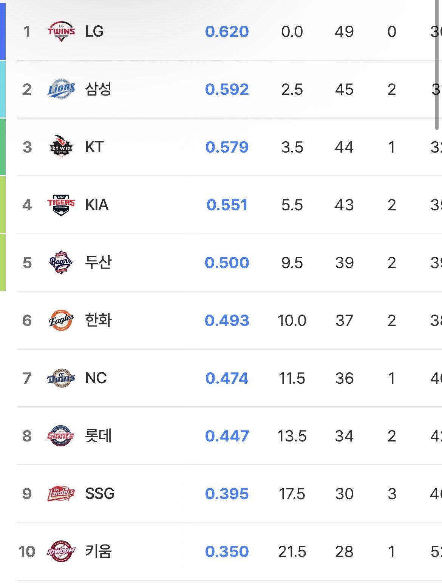Click LG's 0.620 winning percentage

click(x=227, y=32)
